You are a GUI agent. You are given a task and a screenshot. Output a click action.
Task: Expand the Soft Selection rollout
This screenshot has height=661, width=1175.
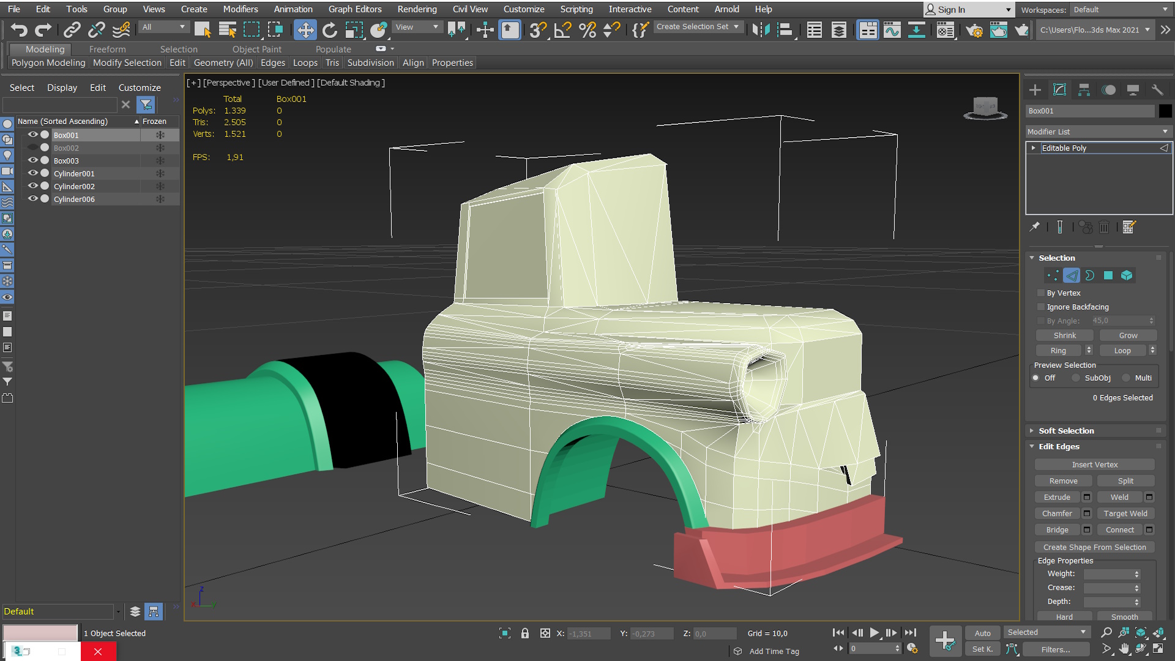[1066, 430]
